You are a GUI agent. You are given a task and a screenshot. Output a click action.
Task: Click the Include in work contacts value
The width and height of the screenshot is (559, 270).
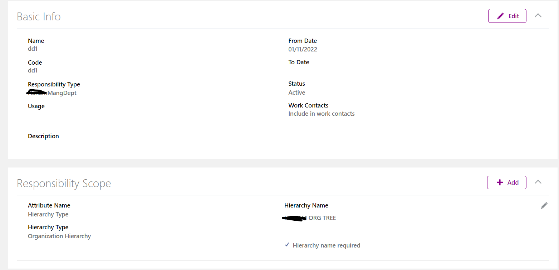click(322, 114)
